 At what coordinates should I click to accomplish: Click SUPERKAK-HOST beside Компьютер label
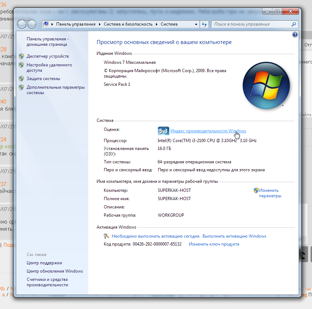click(x=174, y=190)
